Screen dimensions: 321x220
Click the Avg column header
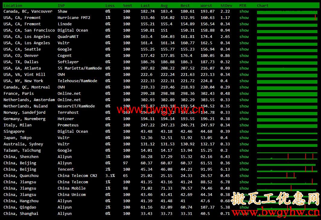(164, 5)
